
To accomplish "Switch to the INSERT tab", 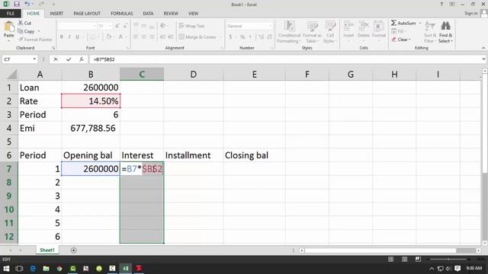I will [x=56, y=14].
